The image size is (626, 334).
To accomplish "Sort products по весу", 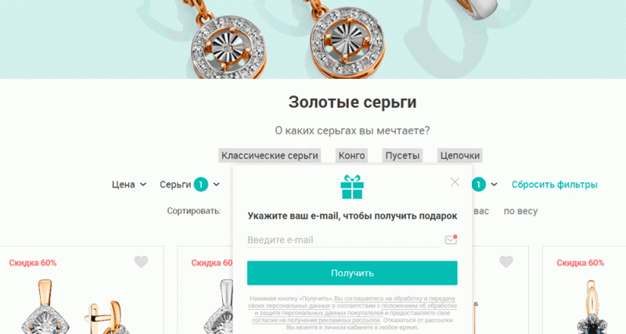I will (520, 211).
